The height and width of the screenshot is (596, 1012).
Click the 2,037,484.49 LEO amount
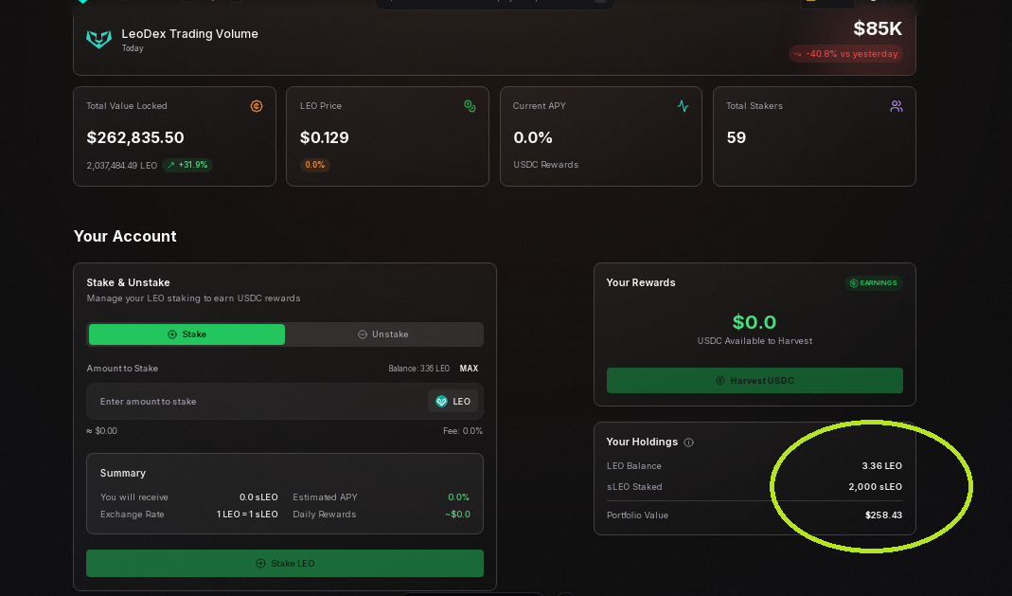[122, 165]
